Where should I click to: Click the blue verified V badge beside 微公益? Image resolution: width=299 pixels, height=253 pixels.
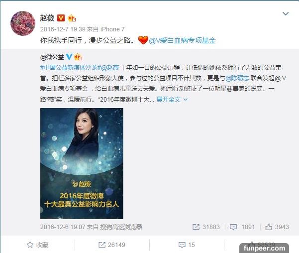(69, 57)
